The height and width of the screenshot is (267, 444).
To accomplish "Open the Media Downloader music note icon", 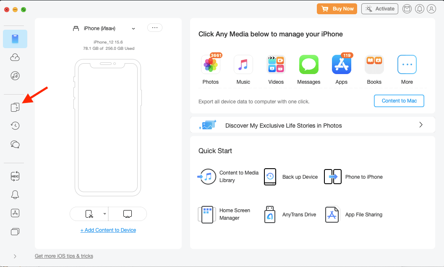I will [15, 76].
